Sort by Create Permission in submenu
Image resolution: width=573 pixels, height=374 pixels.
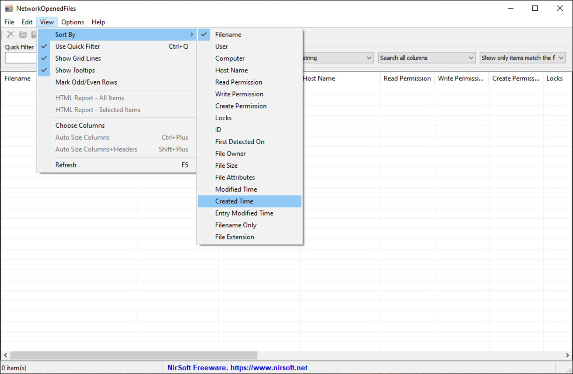(250, 106)
